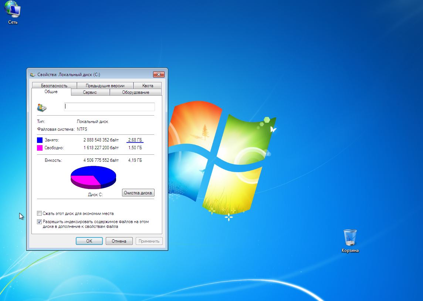Switch to the Безопасность tab
The height and width of the screenshot is (301, 423).
54,85
